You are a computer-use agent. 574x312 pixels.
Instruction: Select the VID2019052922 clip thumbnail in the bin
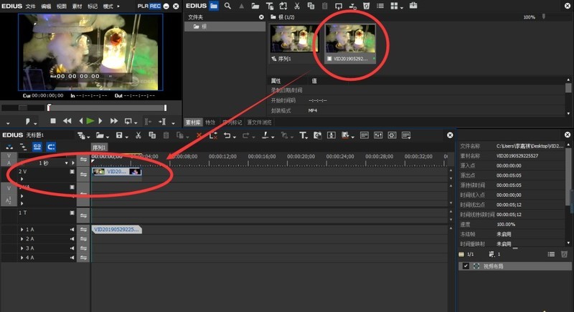[x=350, y=43]
